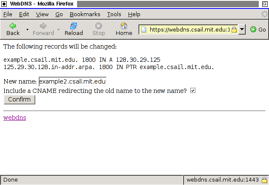The width and height of the screenshot is (269, 185).
Task: Uncheck the CNAME redirect checkbox
Action: [193, 90]
